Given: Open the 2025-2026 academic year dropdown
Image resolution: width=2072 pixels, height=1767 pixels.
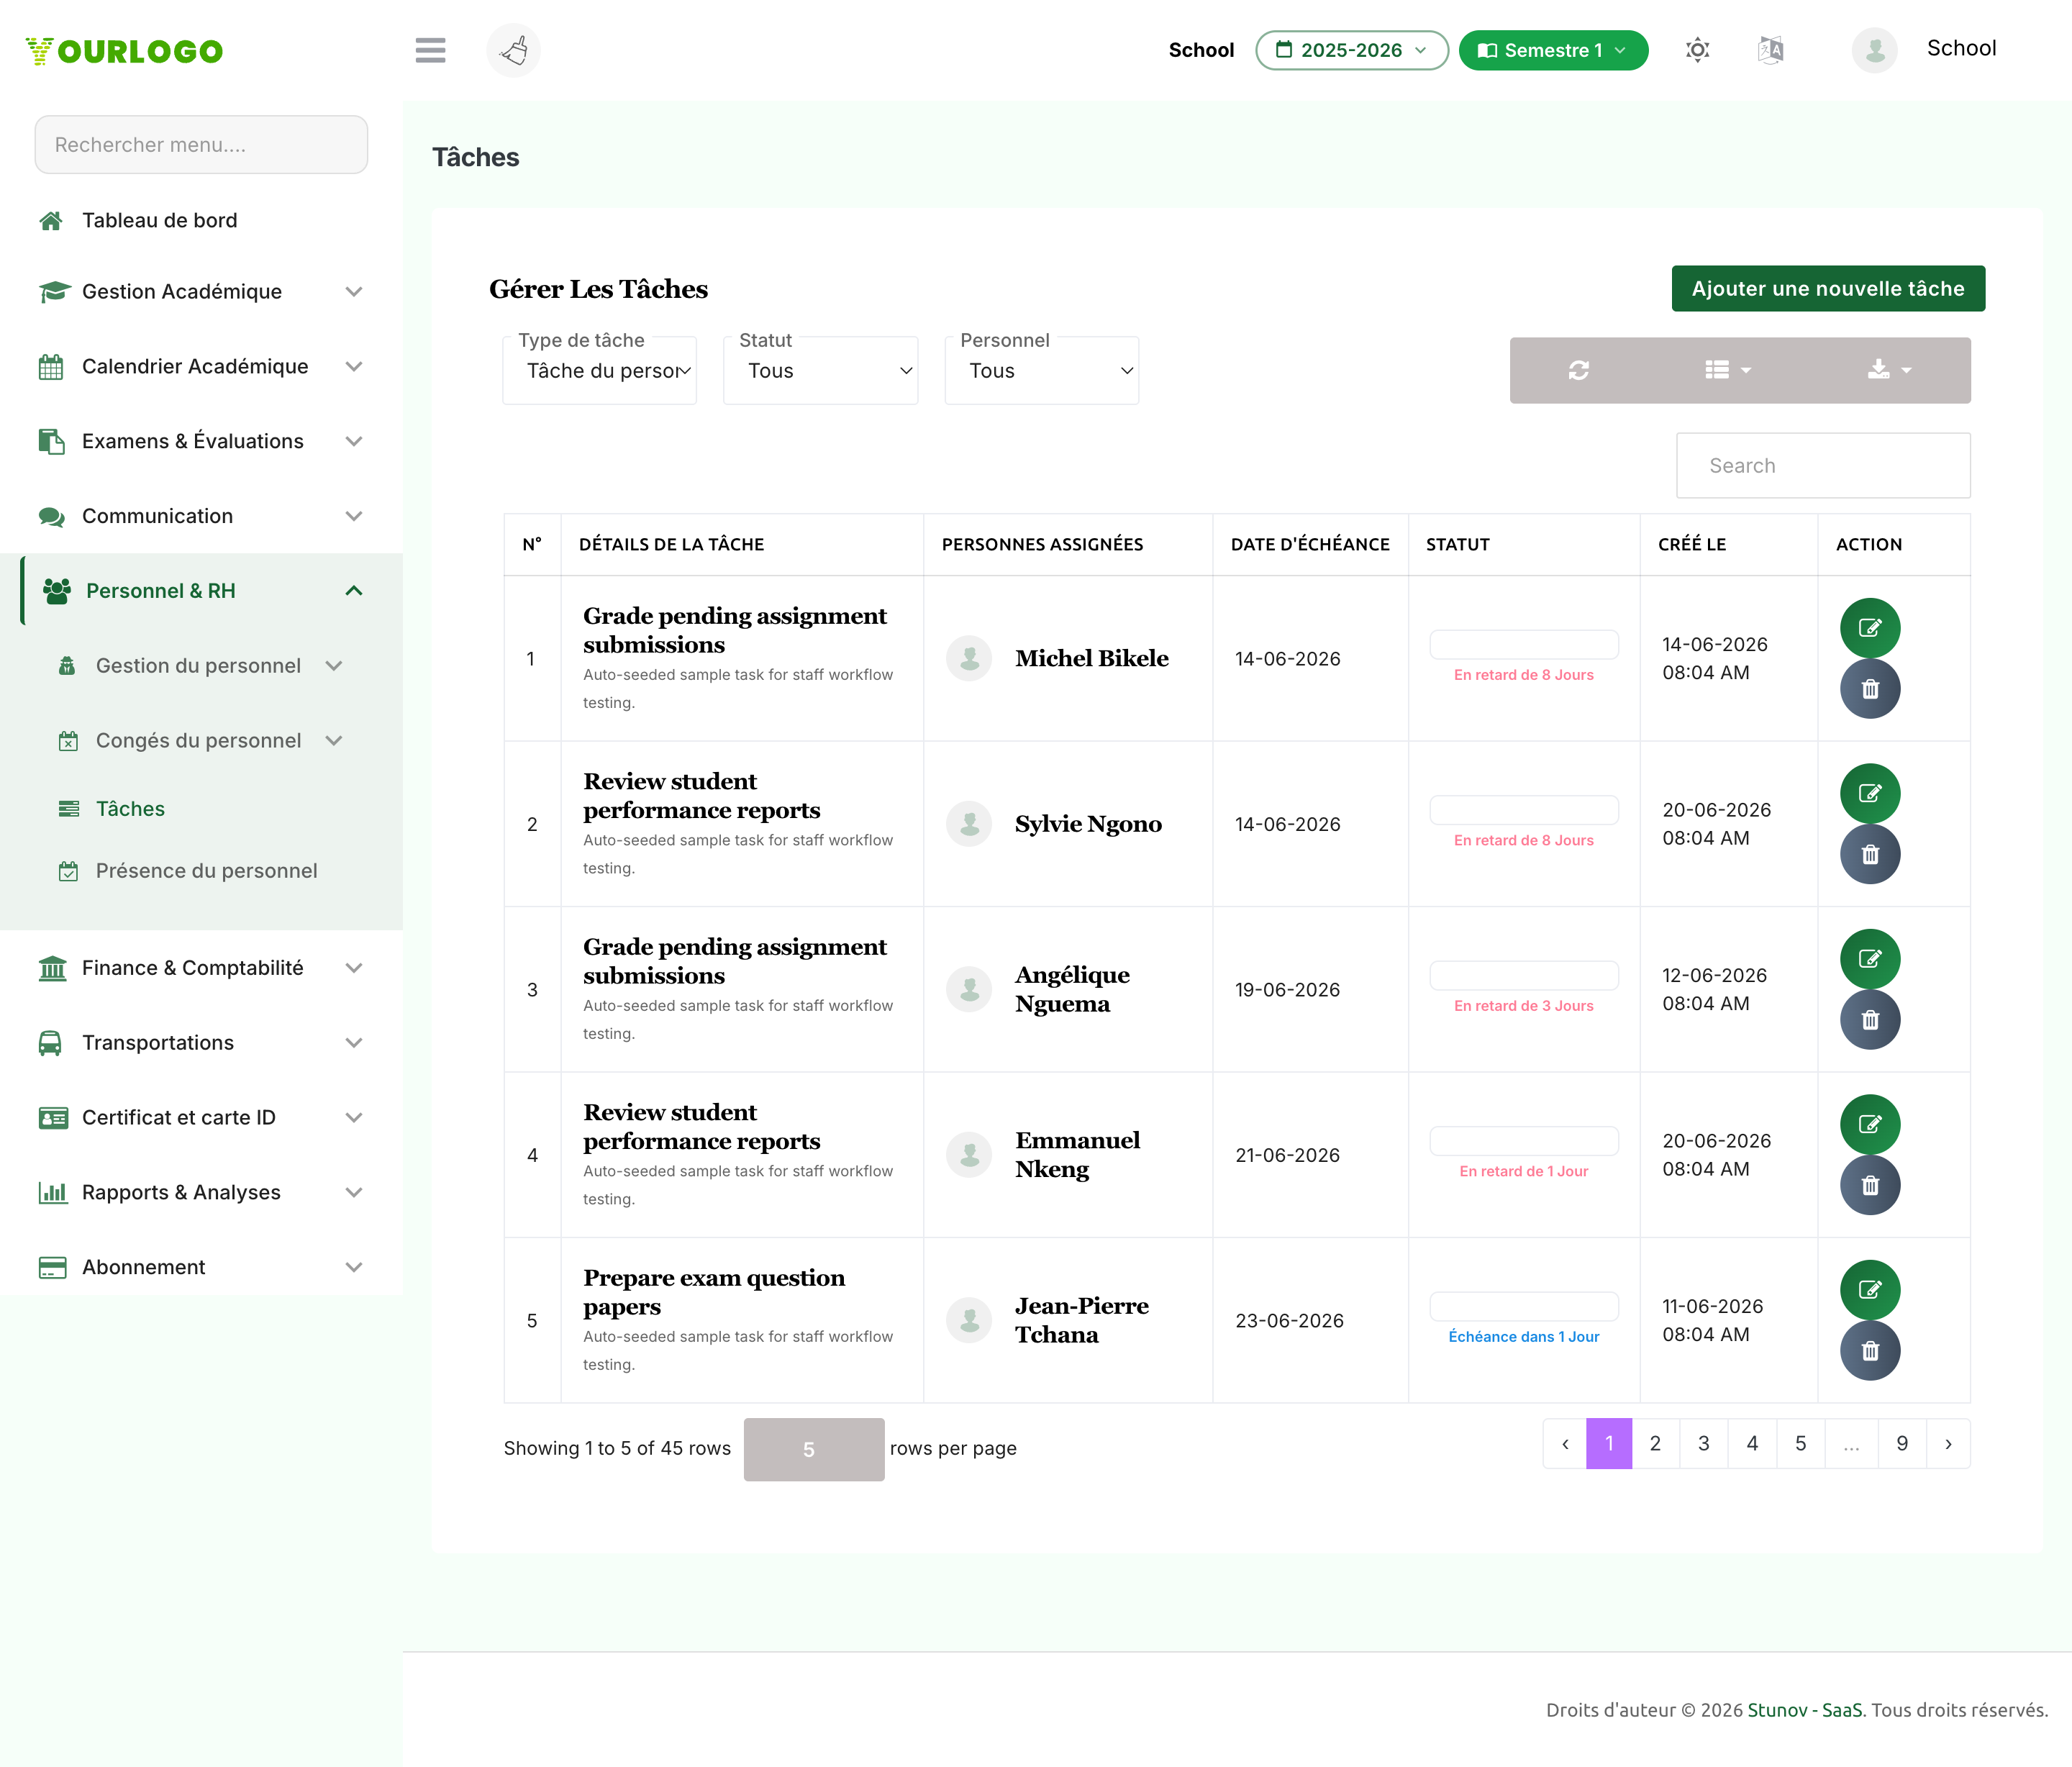Looking at the screenshot, I should [x=1351, y=50].
